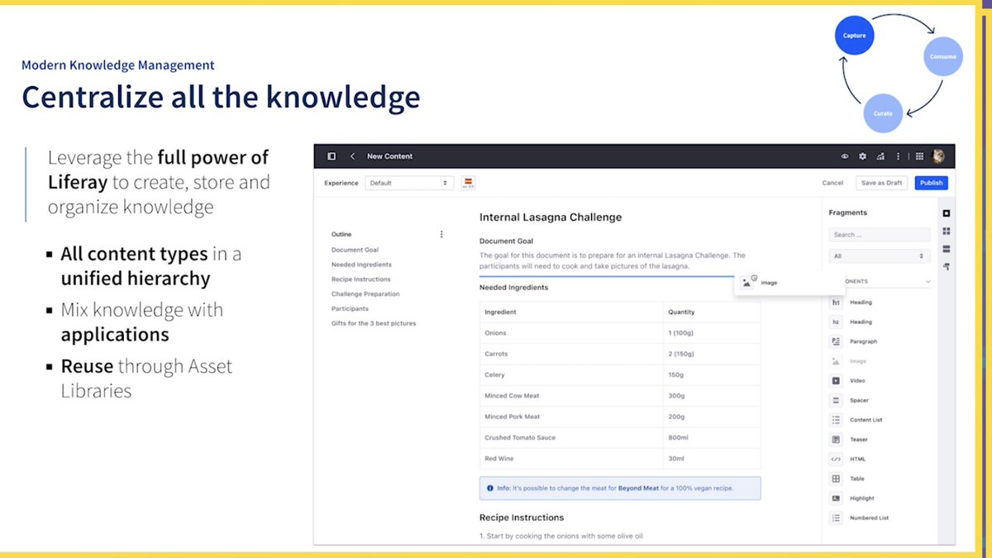Click the New Content header title

389,156
